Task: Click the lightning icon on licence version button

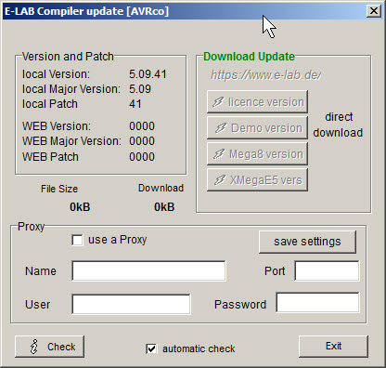Action: [x=218, y=102]
